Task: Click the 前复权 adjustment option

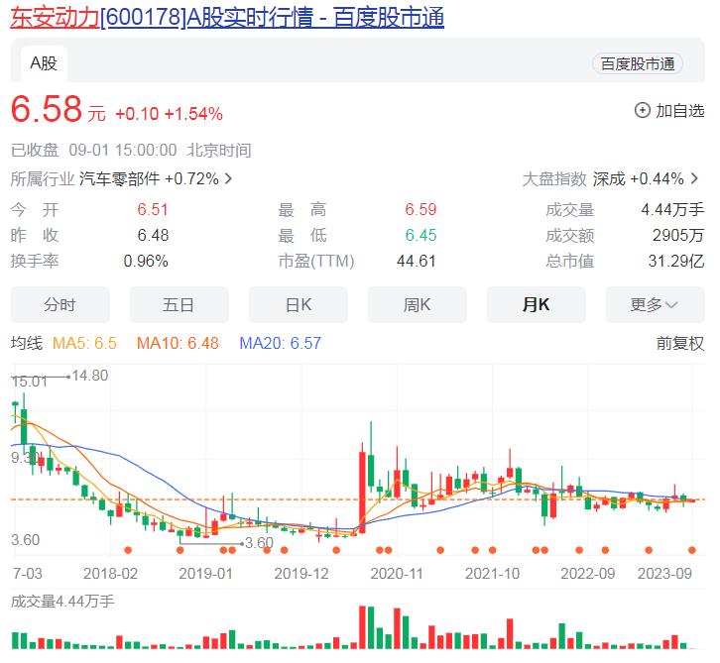Action: 679,343
